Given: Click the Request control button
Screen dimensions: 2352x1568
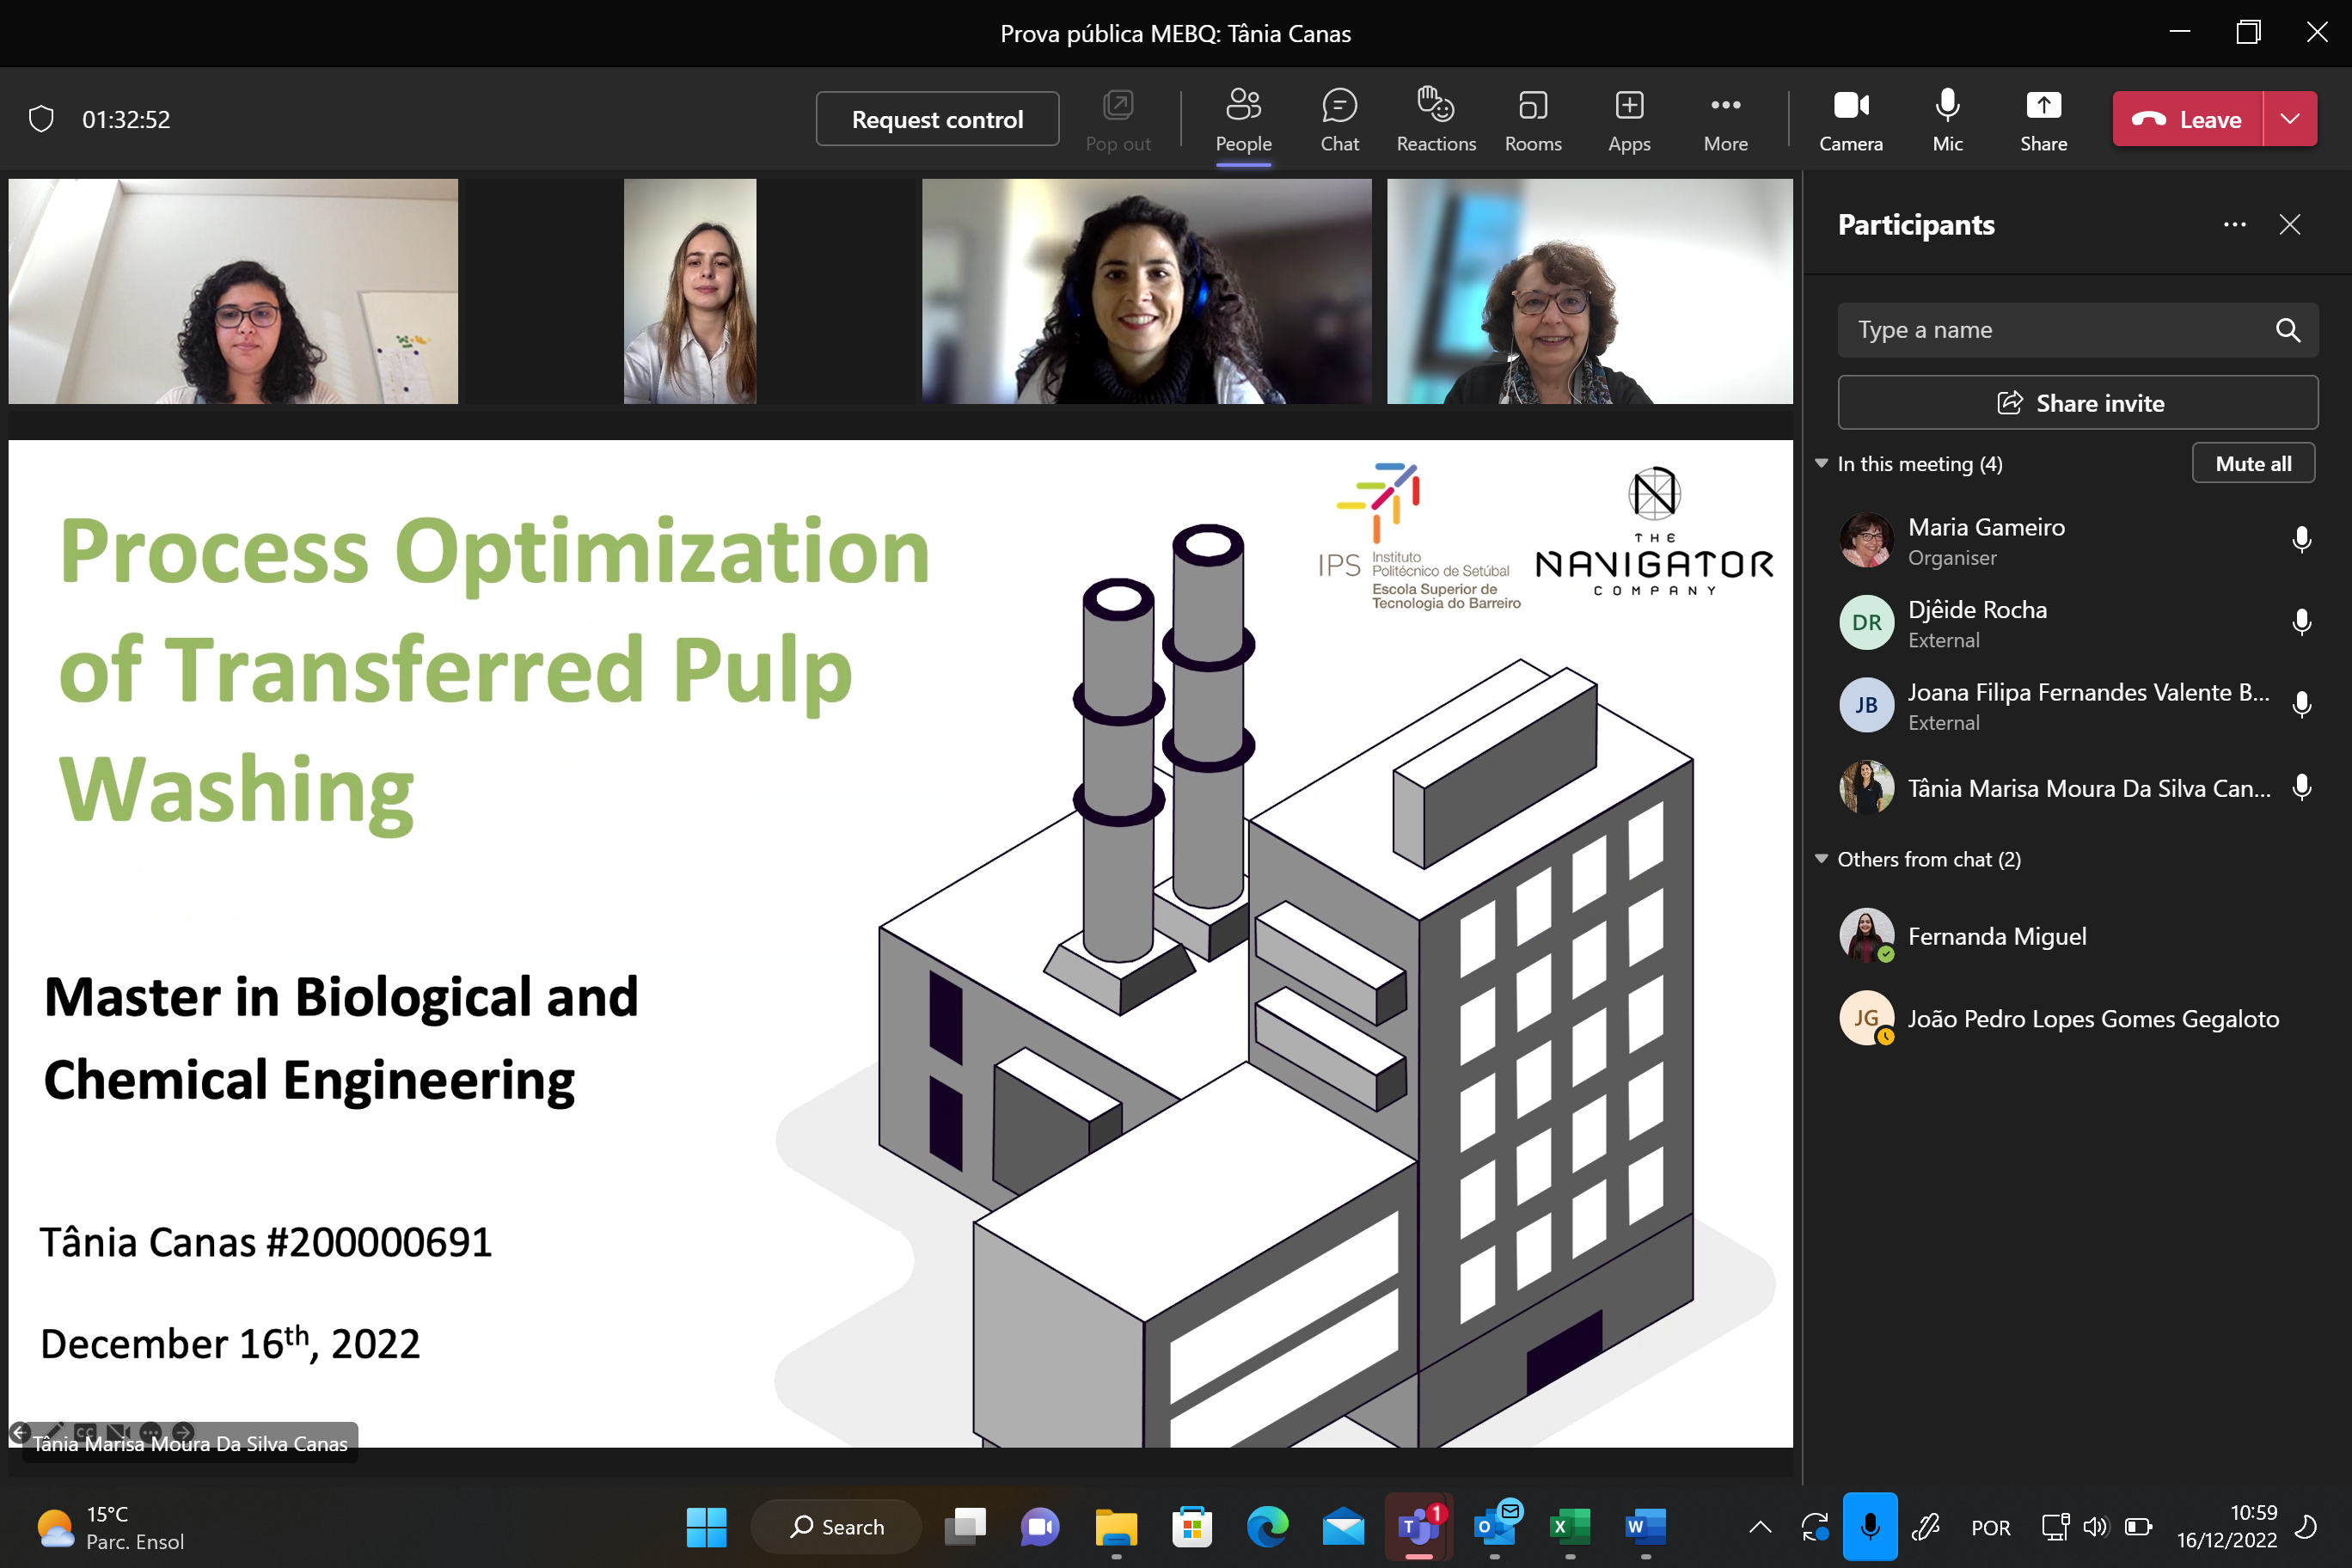Looking at the screenshot, I should coord(936,119).
